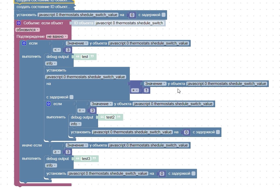Image resolution: width=280 pixels, height=190 pixels.
Task: Select object ID in addition value block
Action: 227,84
